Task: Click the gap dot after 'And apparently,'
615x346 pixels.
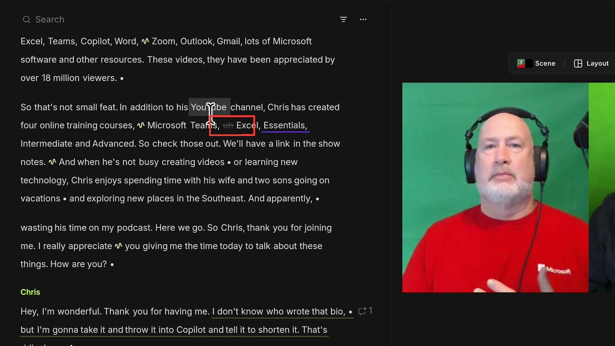Action: tap(317, 199)
